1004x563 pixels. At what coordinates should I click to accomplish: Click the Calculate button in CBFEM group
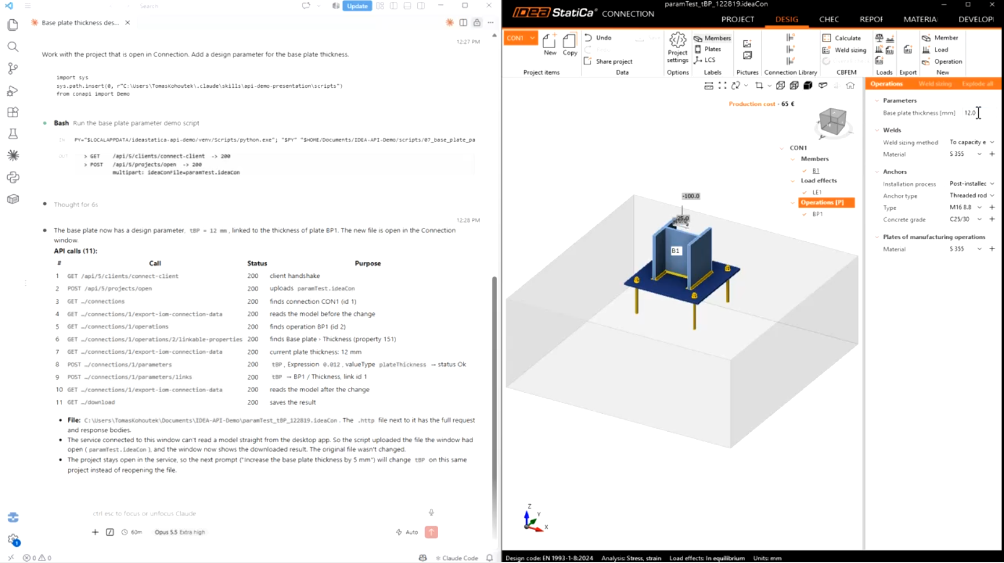[841, 38]
